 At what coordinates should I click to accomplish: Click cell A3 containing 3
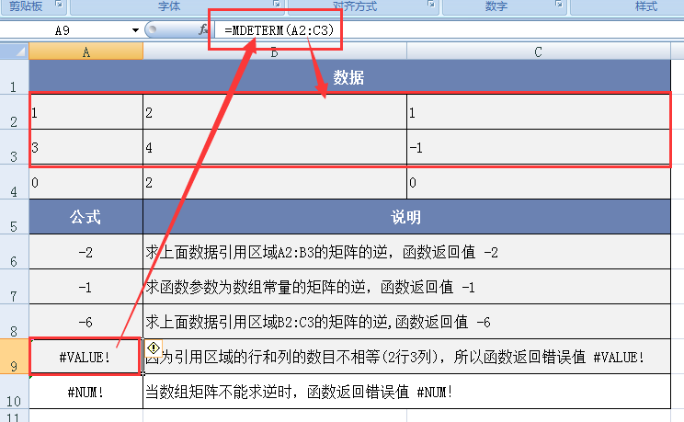point(85,147)
